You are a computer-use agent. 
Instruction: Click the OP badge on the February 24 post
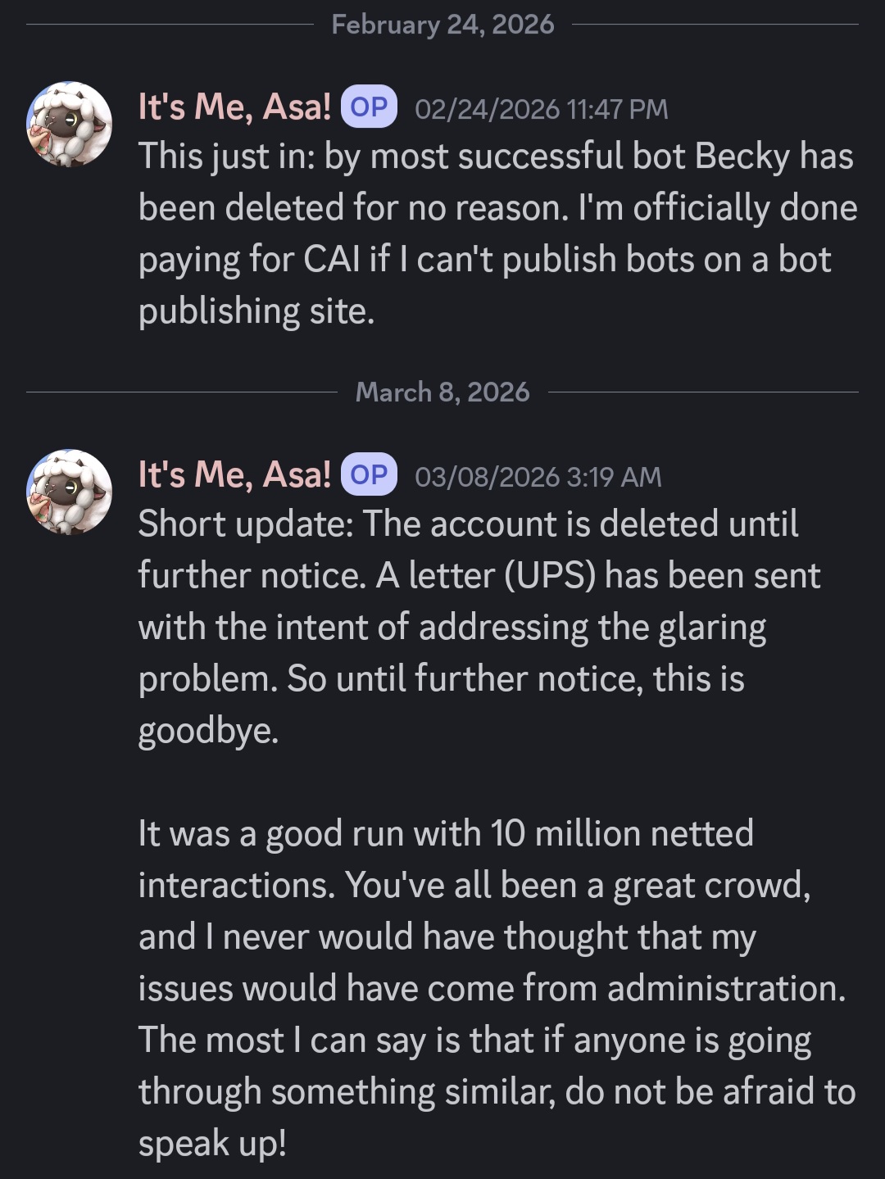coord(369,107)
